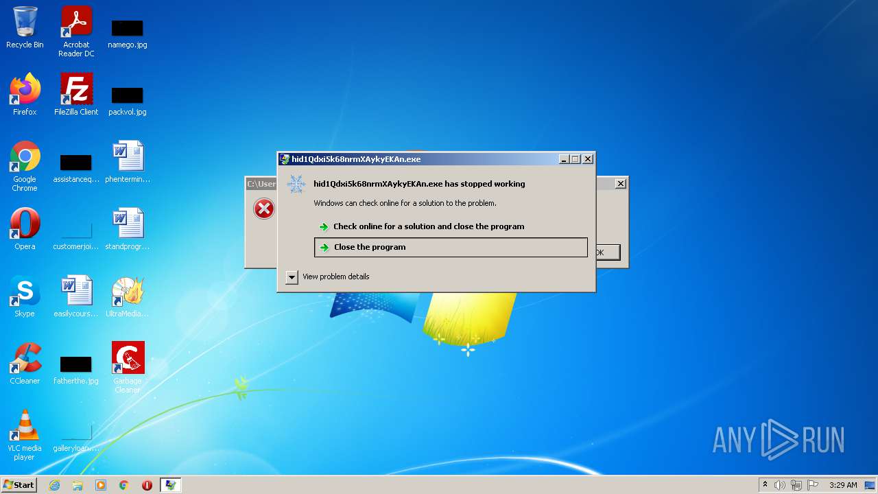Screen dimensions: 878x494
Task: Open standprogr... Word document
Action: tap(128, 229)
